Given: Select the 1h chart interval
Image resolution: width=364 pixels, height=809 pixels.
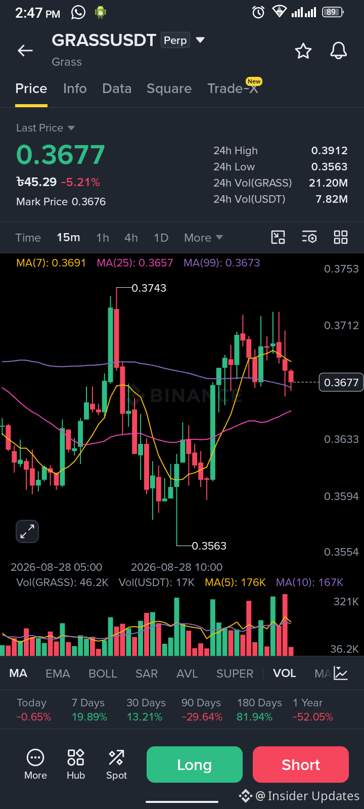Looking at the screenshot, I should pyautogui.click(x=103, y=238).
